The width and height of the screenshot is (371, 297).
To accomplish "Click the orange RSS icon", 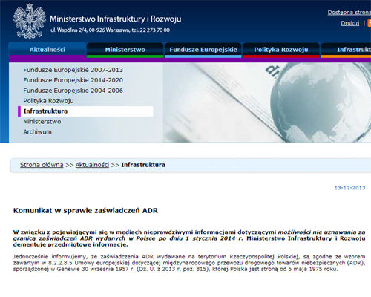I will tap(370, 23).
